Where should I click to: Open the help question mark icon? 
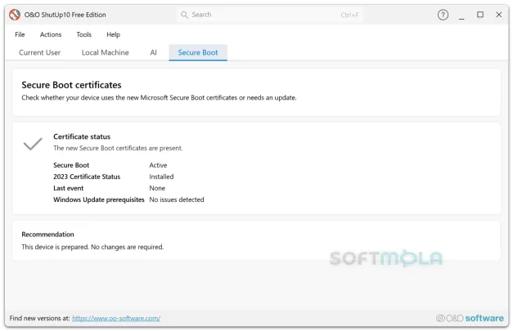[x=443, y=15]
